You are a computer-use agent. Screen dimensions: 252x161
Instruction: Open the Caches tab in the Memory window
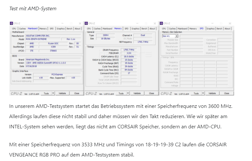97,29
